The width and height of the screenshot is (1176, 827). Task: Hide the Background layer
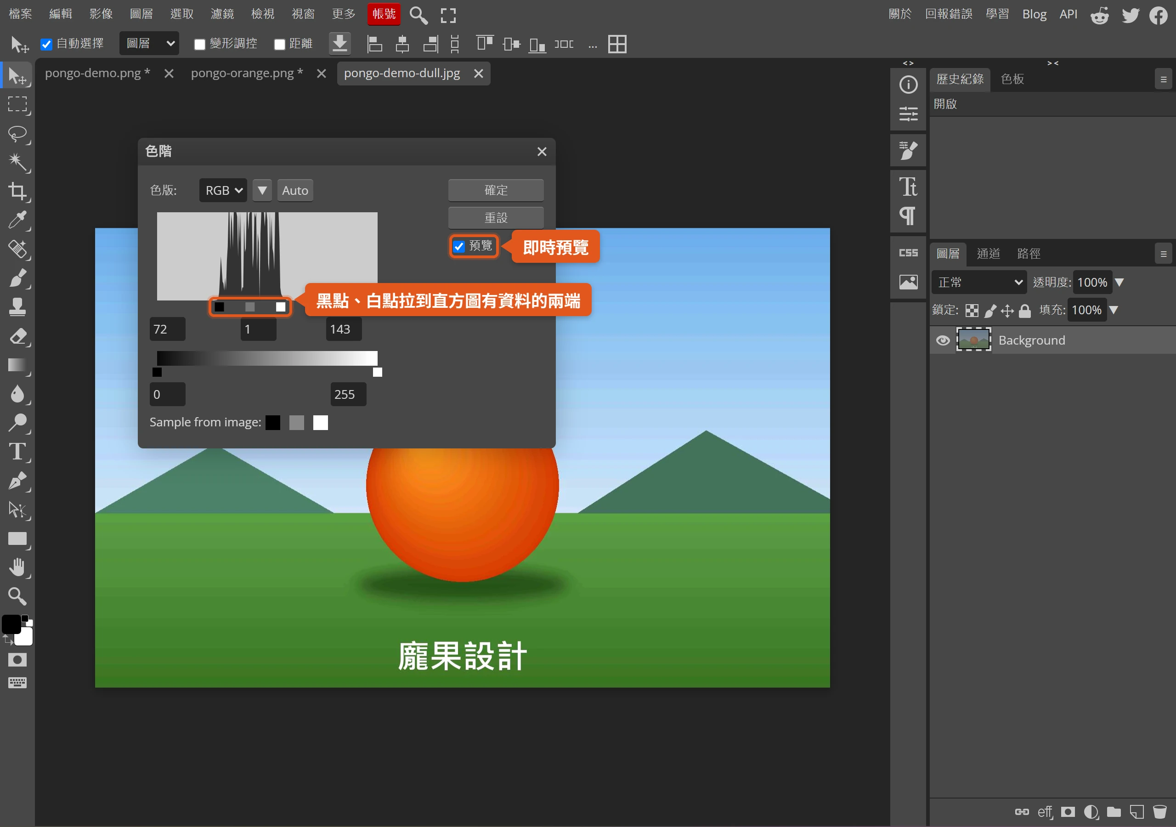pyautogui.click(x=943, y=341)
